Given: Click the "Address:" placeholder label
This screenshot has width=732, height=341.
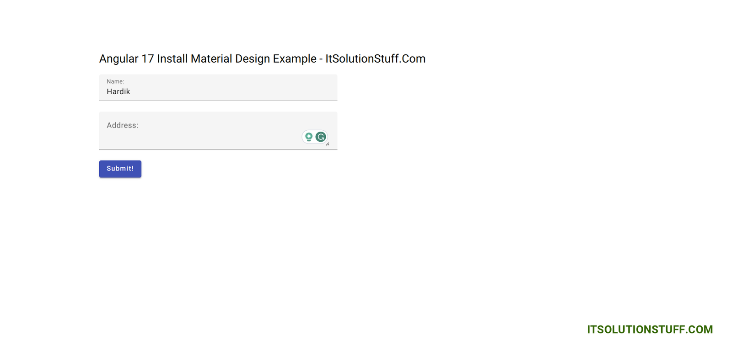Looking at the screenshot, I should 122,125.
